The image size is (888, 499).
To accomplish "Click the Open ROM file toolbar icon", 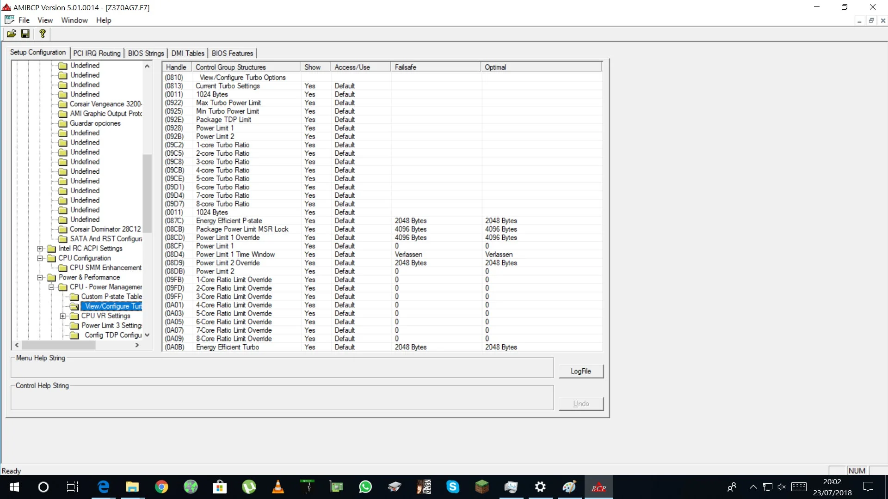I will pyautogui.click(x=12, y=34).
